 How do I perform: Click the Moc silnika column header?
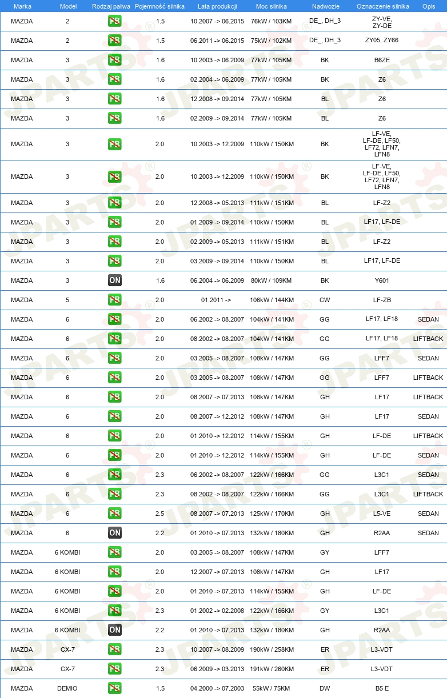pos(272,6)
